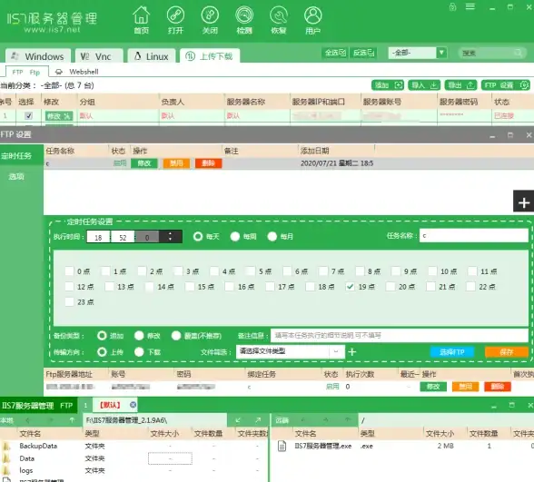
Task: Select the IIS7服务器管理.exe remote file icon
Action: click(282, 446)
